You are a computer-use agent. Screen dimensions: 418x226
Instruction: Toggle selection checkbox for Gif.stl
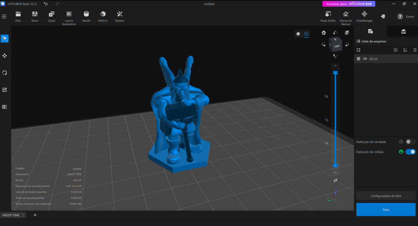(x=358, y=59)
